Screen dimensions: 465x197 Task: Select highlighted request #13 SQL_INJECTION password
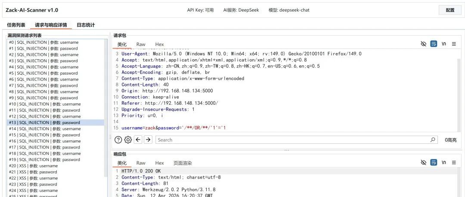click(56, 122)
